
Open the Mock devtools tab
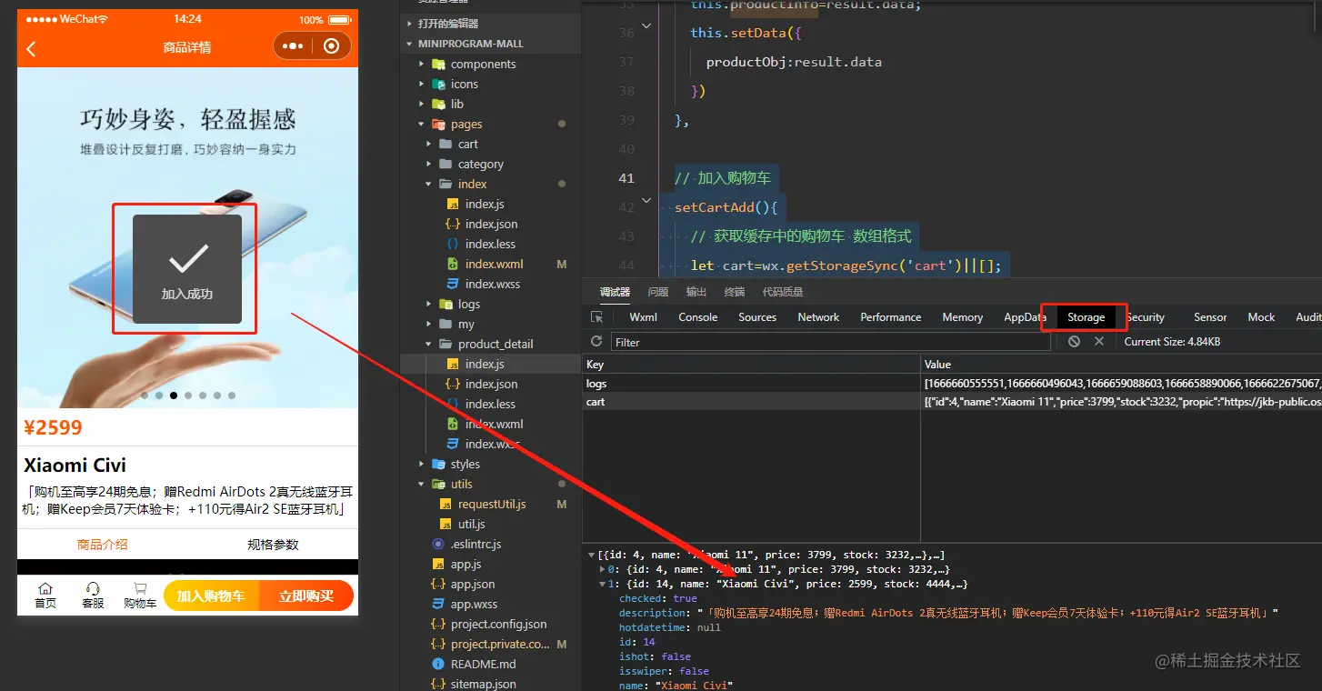tap(1261, 317)
